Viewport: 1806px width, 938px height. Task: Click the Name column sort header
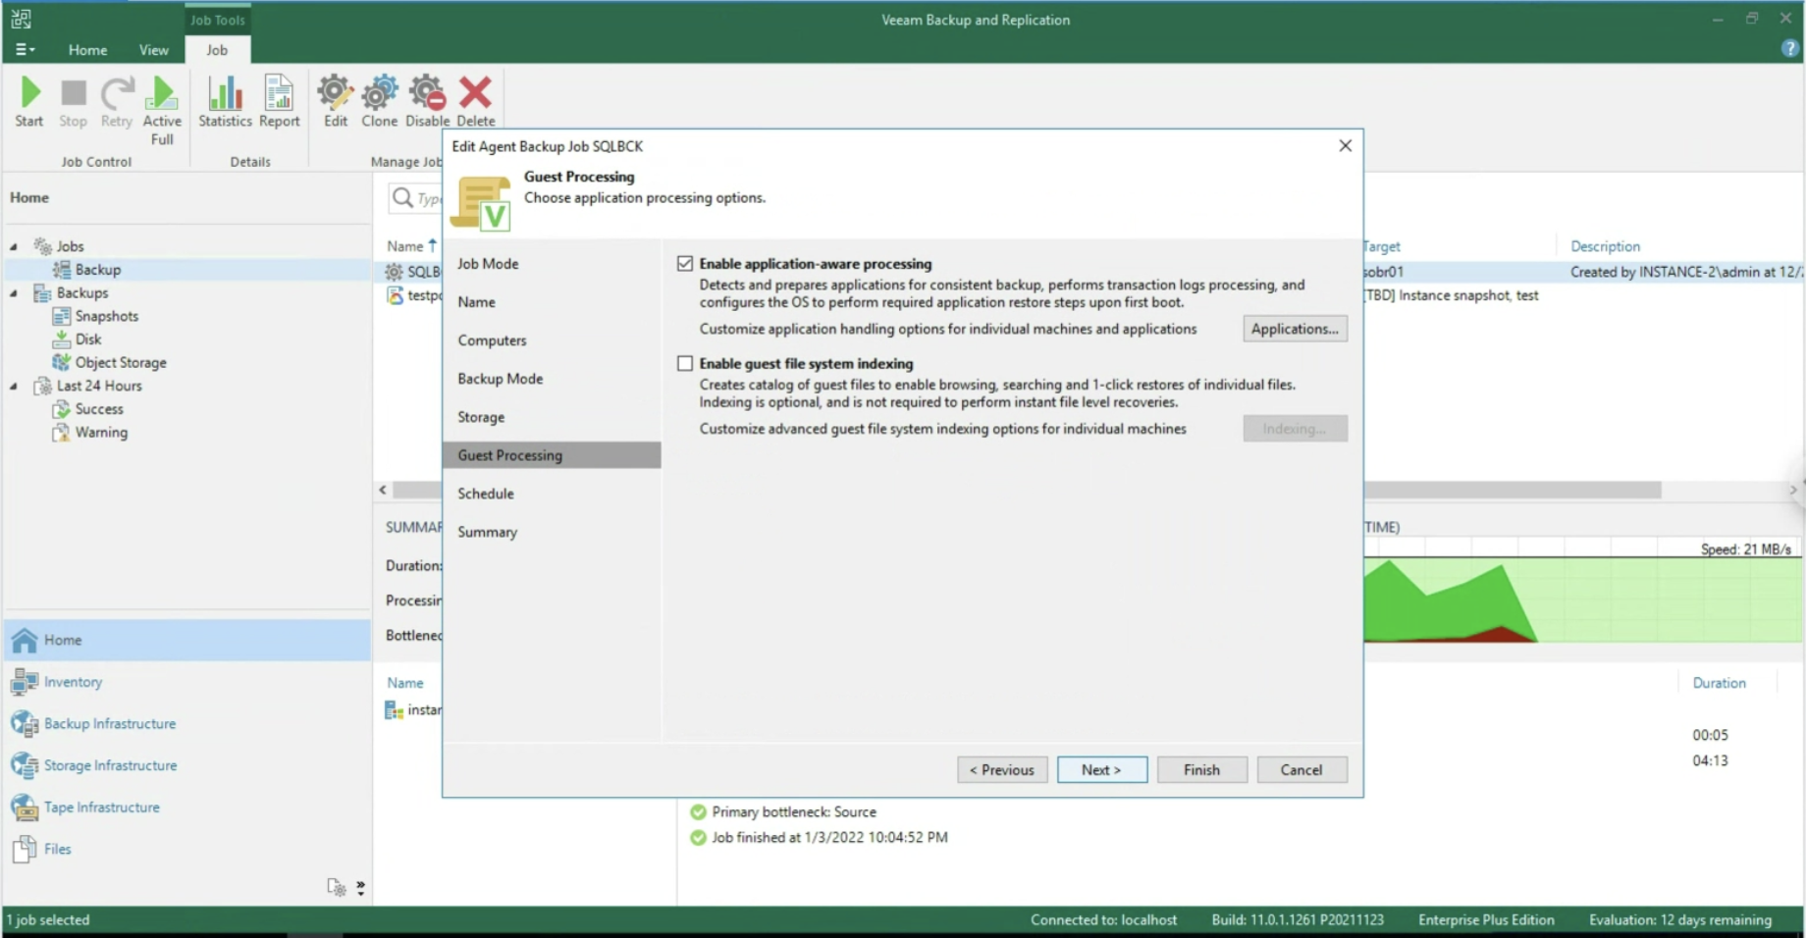point(411,246)
